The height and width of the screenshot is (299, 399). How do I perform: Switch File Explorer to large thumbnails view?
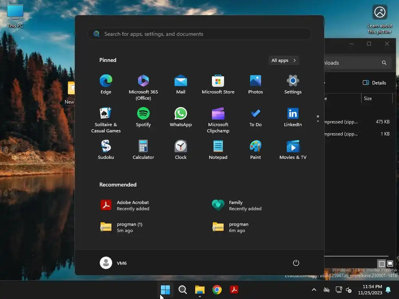[x=390, y=264]
